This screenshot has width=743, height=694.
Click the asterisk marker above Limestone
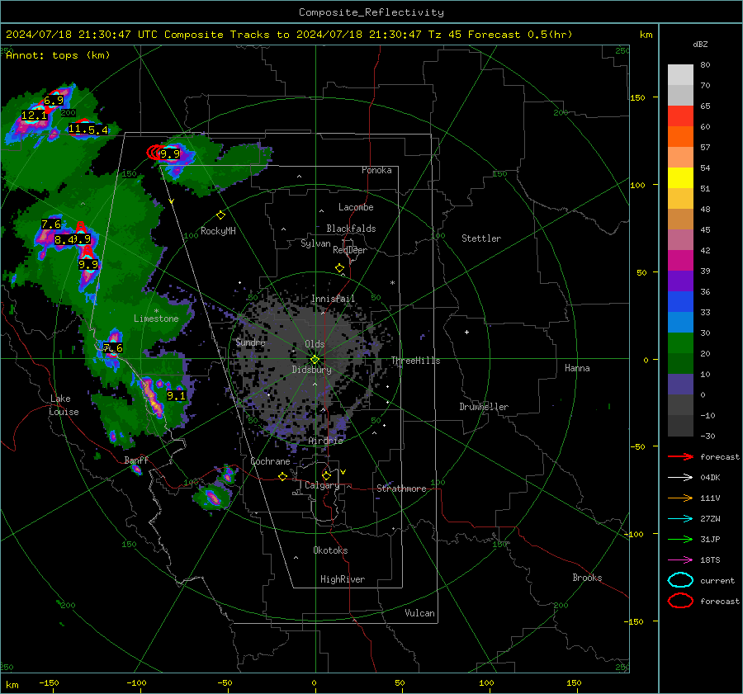(x=156, y=311)
